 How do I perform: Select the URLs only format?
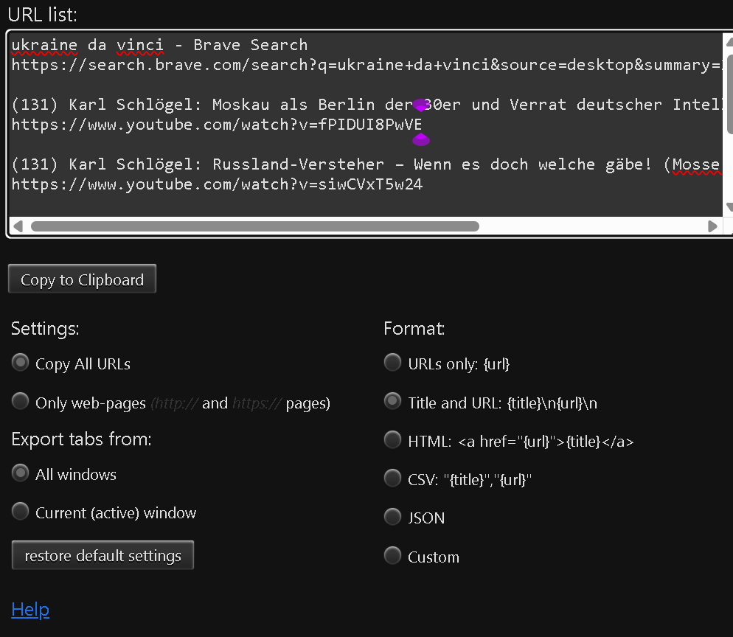[x=393, y=363]
